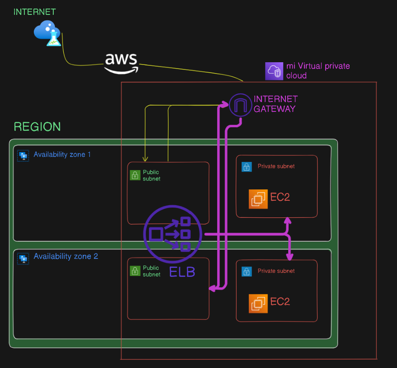Click green lock icon in zone 2 public subnet
Viewport: 397px width, 368px height.
135,271
